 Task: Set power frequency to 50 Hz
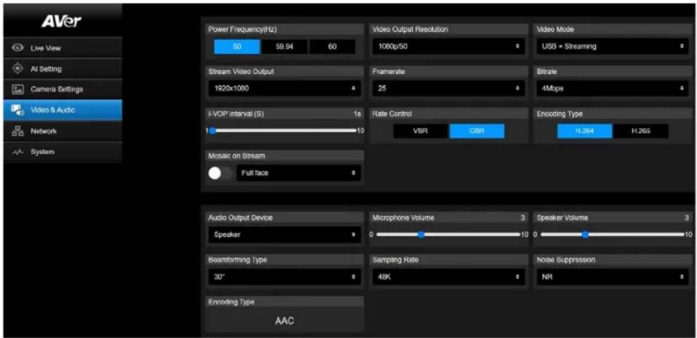coord(237,46)
